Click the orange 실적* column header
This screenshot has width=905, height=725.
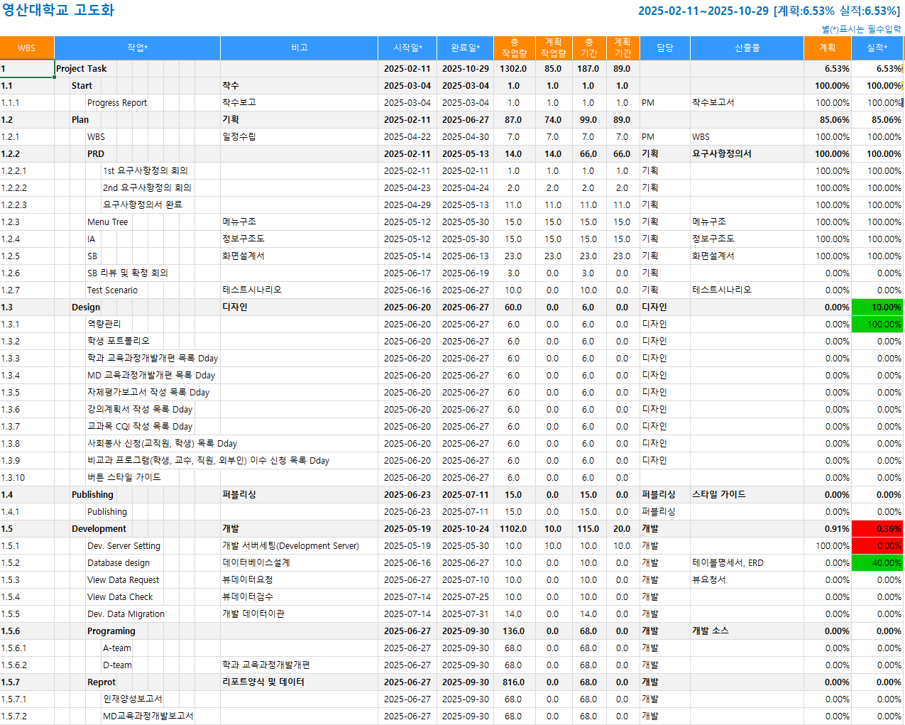pyautogui.click(x=877, y=48)
